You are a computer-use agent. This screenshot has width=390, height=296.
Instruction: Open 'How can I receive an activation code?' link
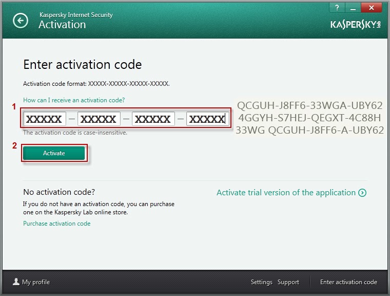tap(74, 100)
